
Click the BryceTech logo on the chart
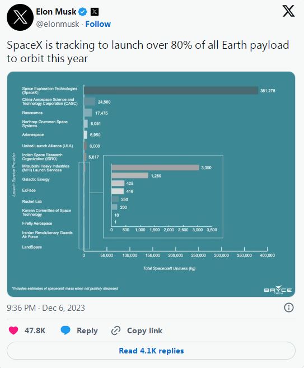[x=278, y=290]
